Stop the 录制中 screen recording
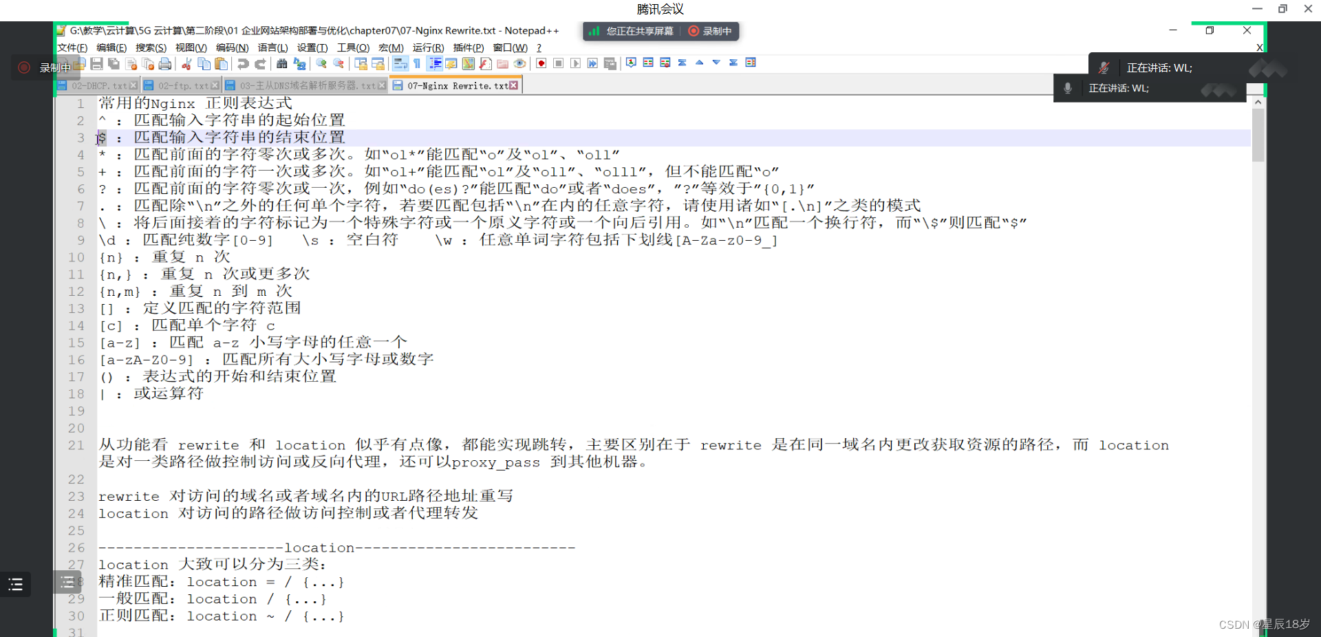Screen dimensions: 1321x637 pos(709,31)
